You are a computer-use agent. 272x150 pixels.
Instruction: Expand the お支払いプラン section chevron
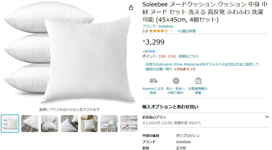[x=267, y=117]
